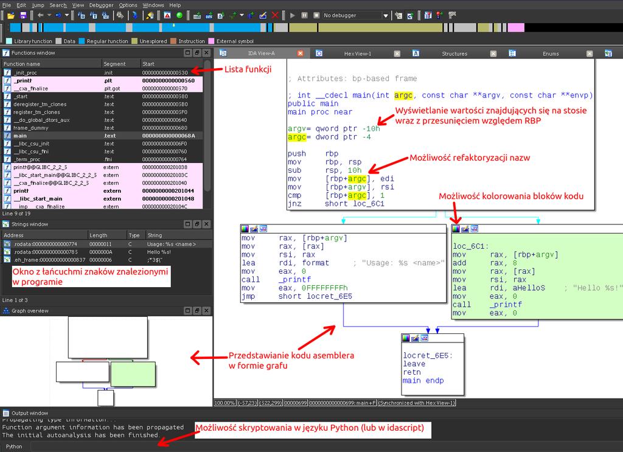Sort by the Function name column header

pyautogui.click(x=52, y=63)
